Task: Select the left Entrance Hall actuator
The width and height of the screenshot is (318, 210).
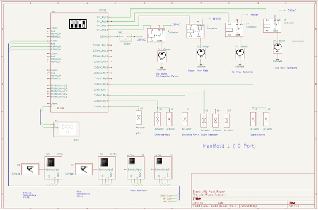Action: coord(157,119)
